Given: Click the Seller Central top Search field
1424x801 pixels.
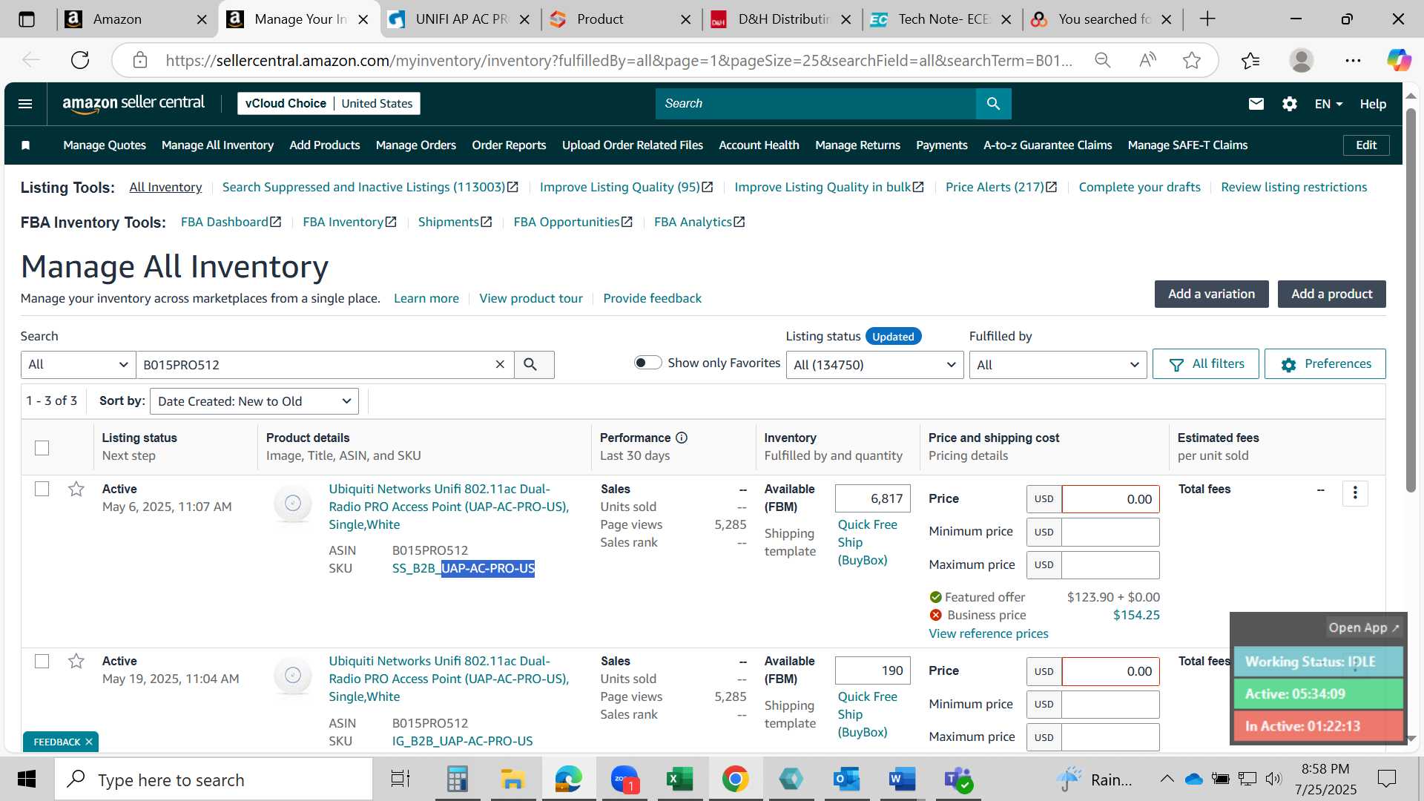Looking at the screenshot, I should 815,104.
